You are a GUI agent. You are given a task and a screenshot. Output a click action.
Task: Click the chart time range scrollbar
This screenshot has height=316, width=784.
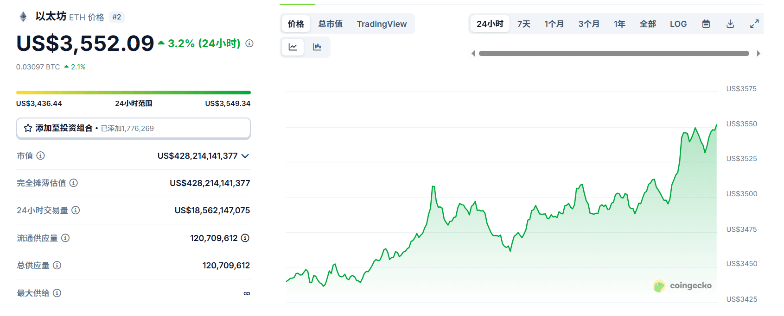[614, 54]
